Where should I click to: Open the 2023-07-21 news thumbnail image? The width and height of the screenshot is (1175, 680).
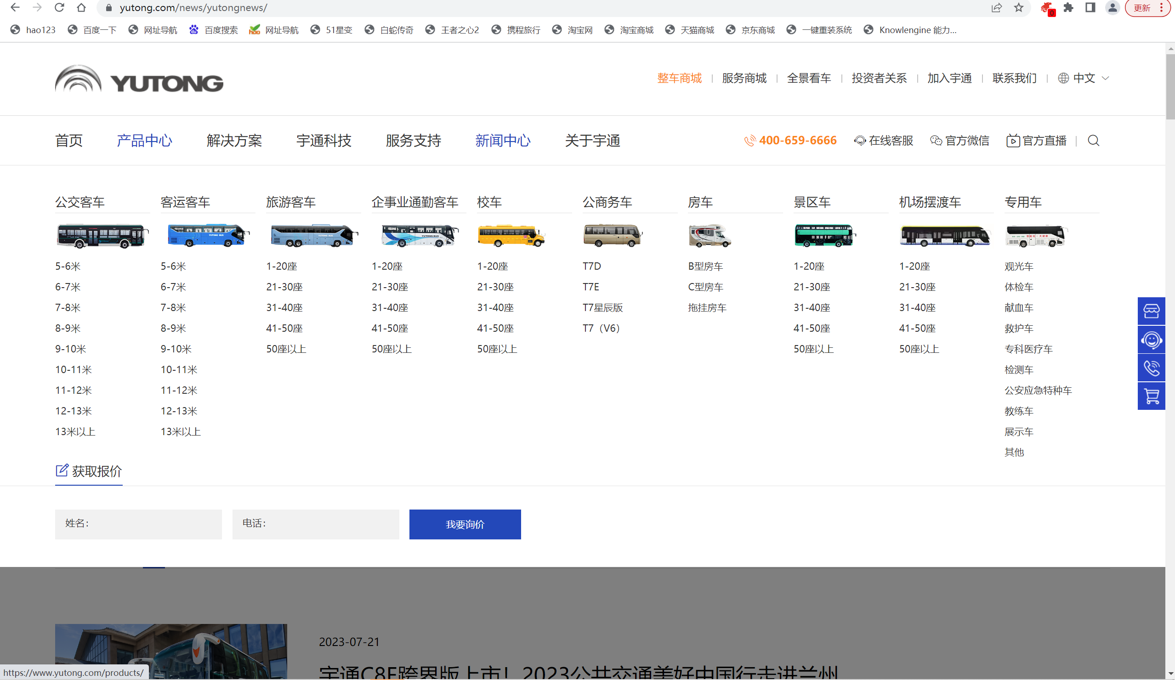[171, 652]
